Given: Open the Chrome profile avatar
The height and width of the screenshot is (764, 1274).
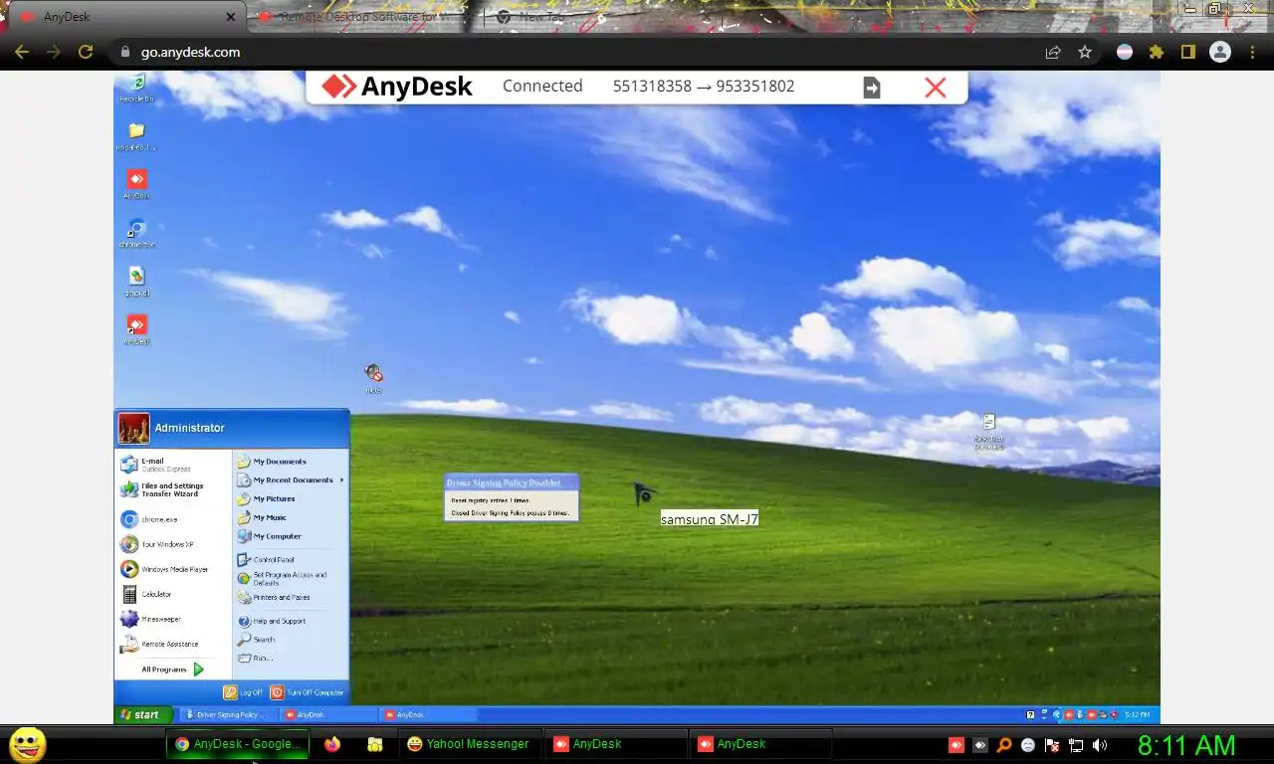Looking at the screenshot, I should (1220, 52).
